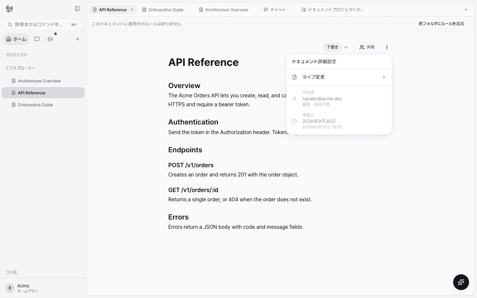Click the GET /v1/orders/:id heading
This screenshot has height=298, width=477.
[193, 190]
